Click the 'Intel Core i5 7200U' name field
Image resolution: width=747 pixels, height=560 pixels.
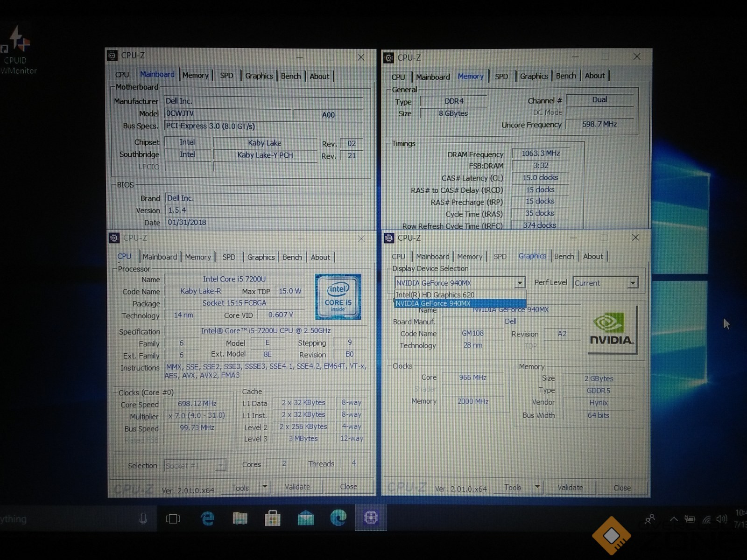click(x=234, y=279)
